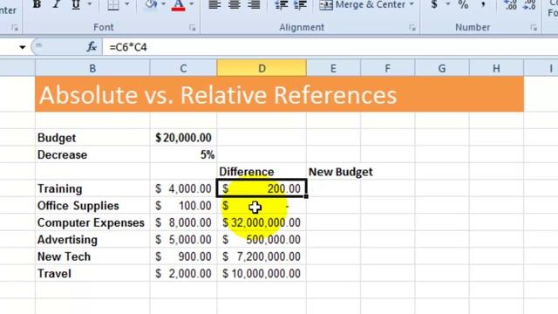Center text horizontally
The height and width of the screenshot is (314, 558).
[x=235, y=4]
